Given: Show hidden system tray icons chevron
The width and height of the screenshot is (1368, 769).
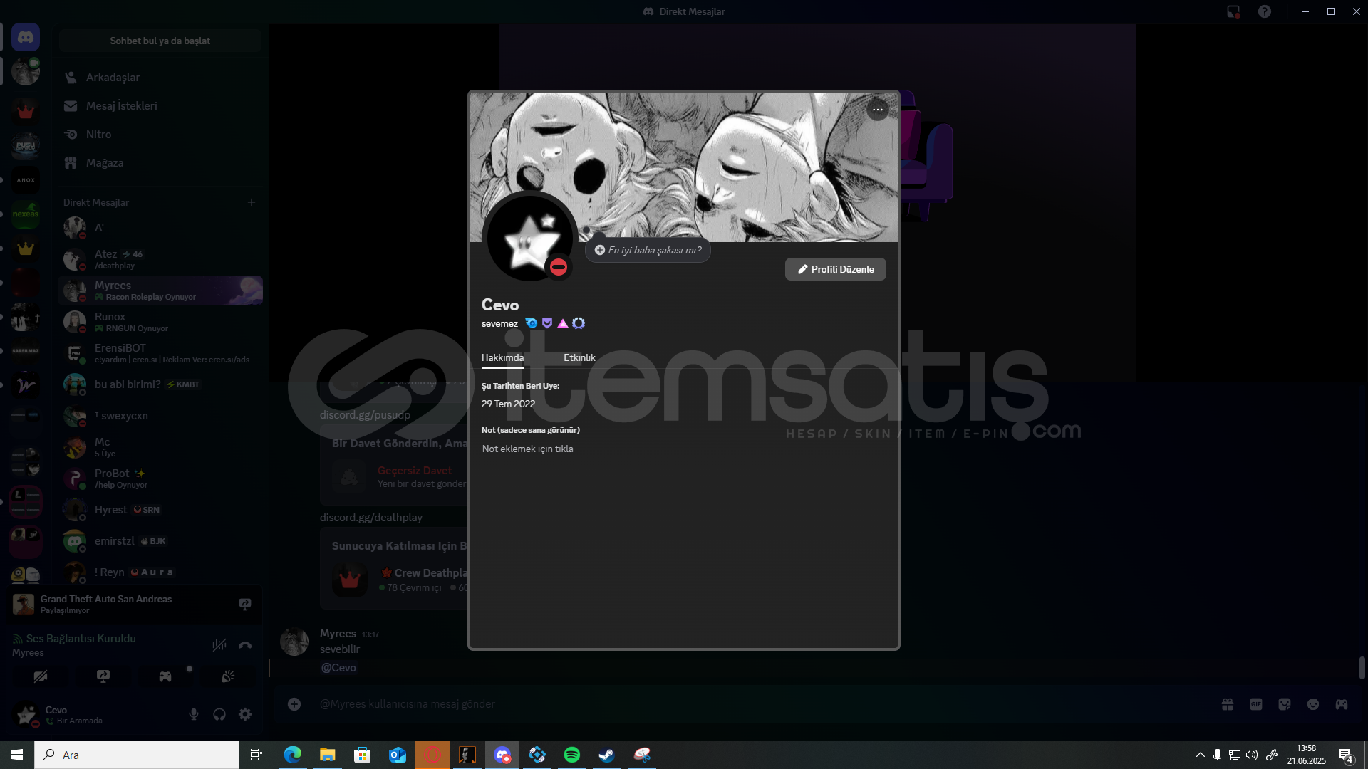Looking at the screenshot, I should click(x=1200, y=755).
